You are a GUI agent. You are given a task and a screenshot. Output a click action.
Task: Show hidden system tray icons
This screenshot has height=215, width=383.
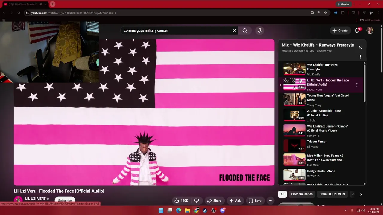(346, 211)
